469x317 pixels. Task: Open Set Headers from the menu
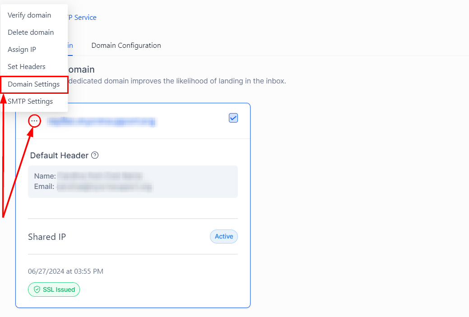click(x=27, y=67)
